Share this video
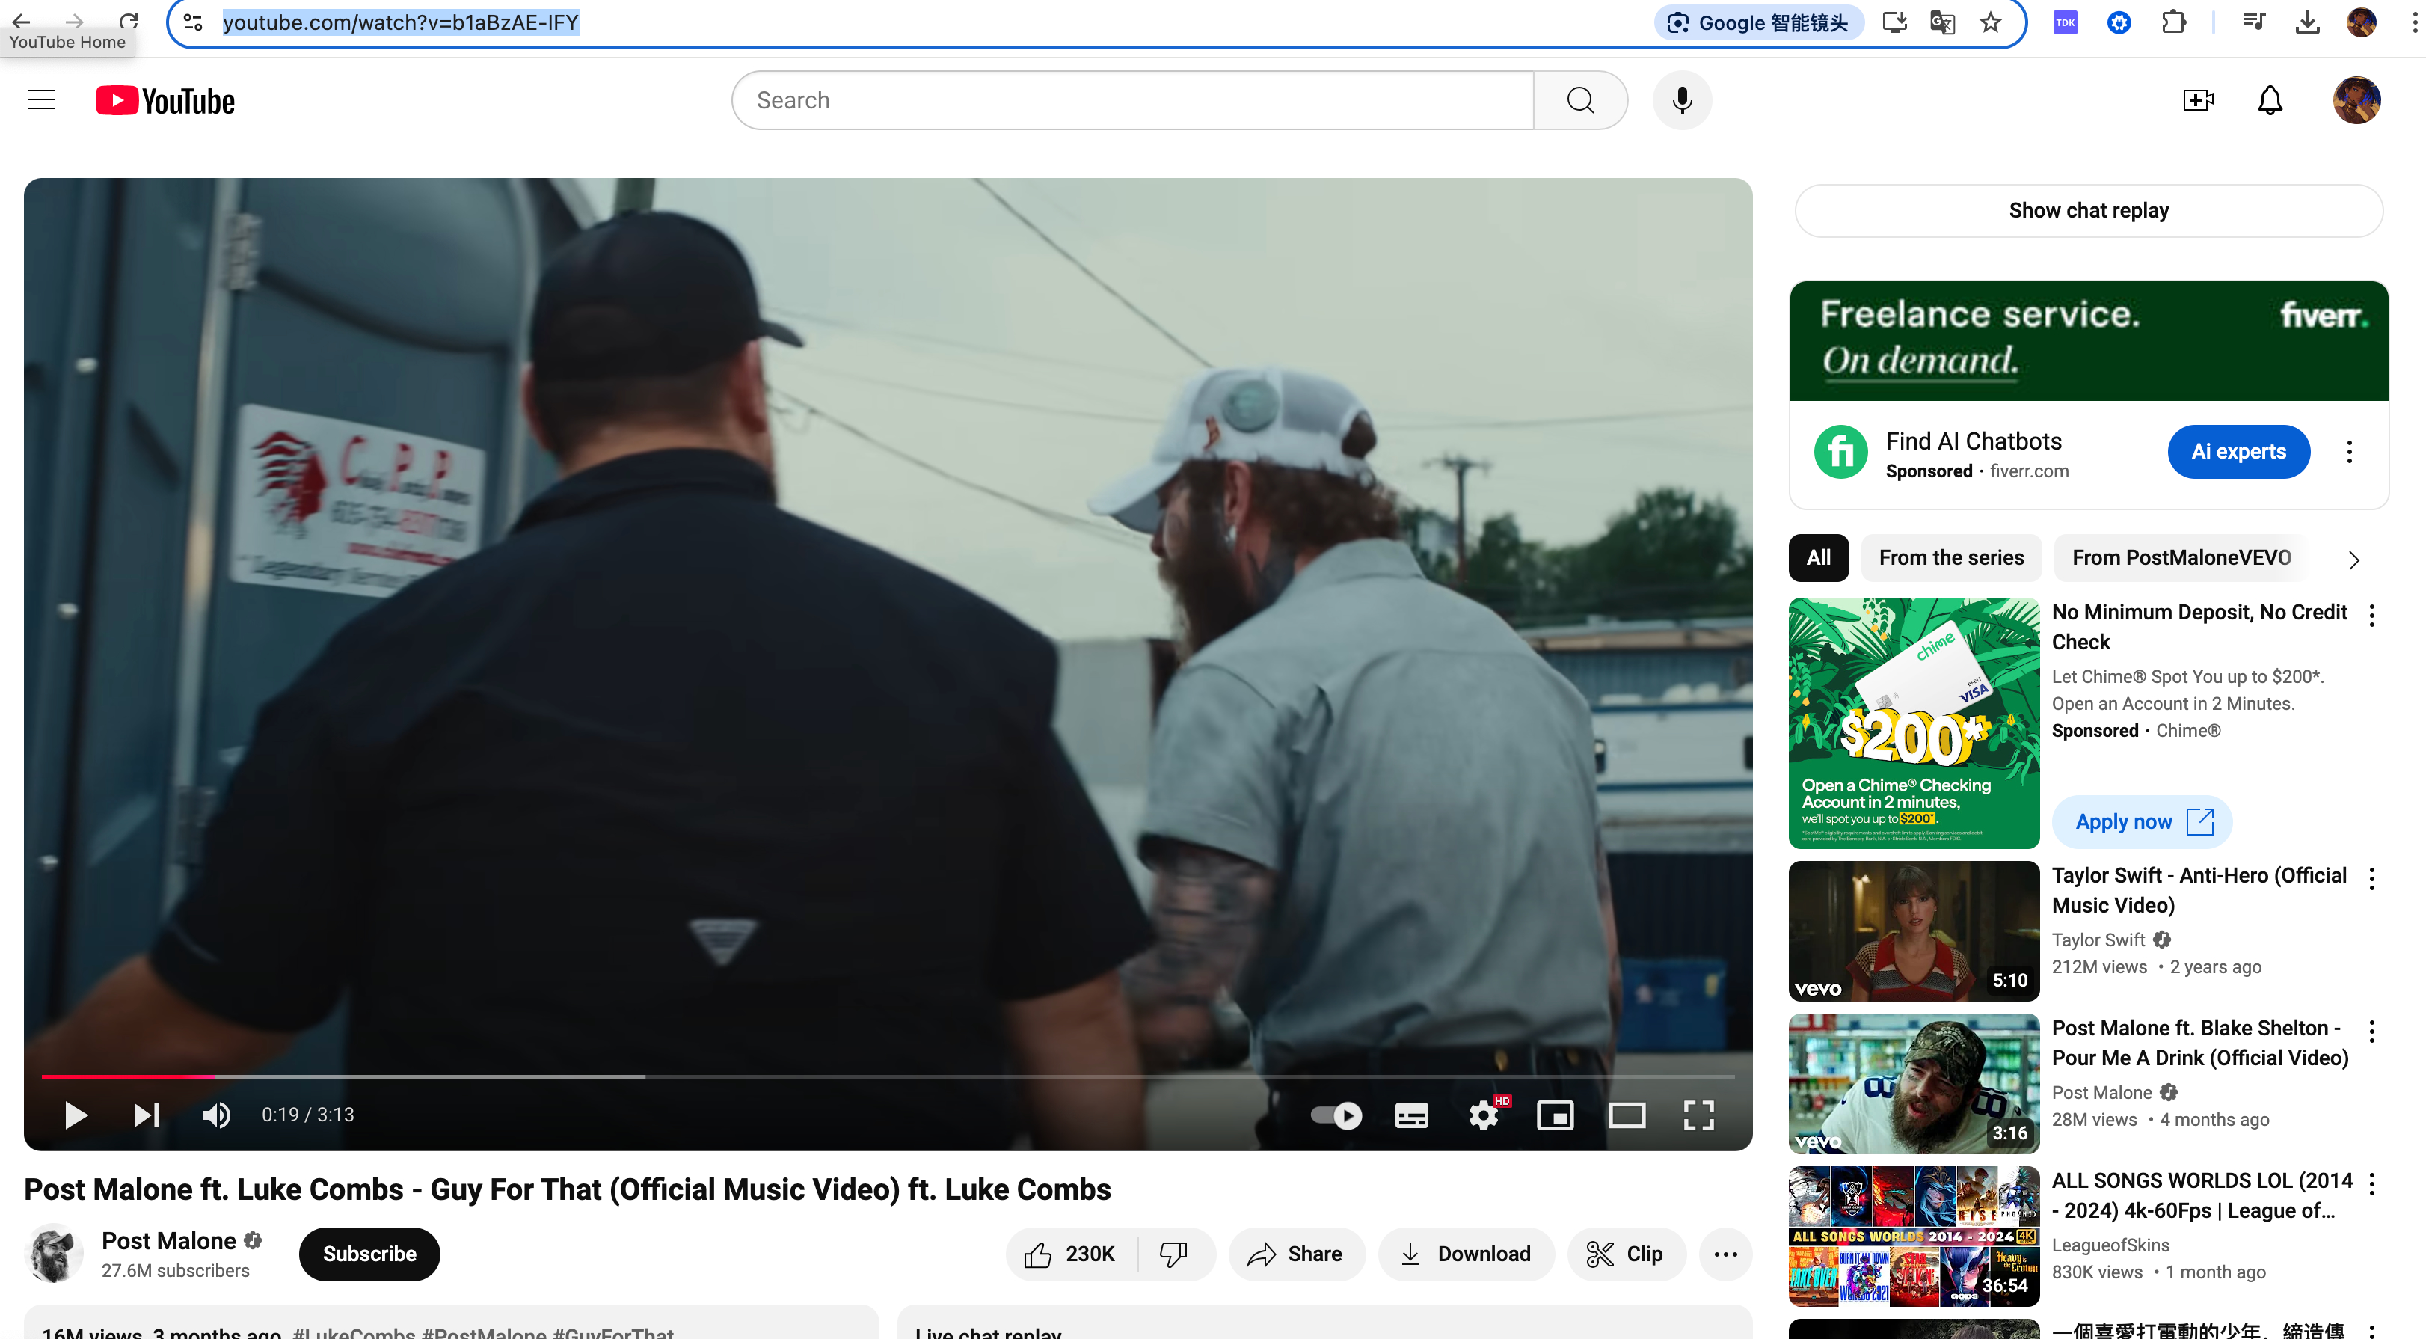 (x=1296, y=1254)
